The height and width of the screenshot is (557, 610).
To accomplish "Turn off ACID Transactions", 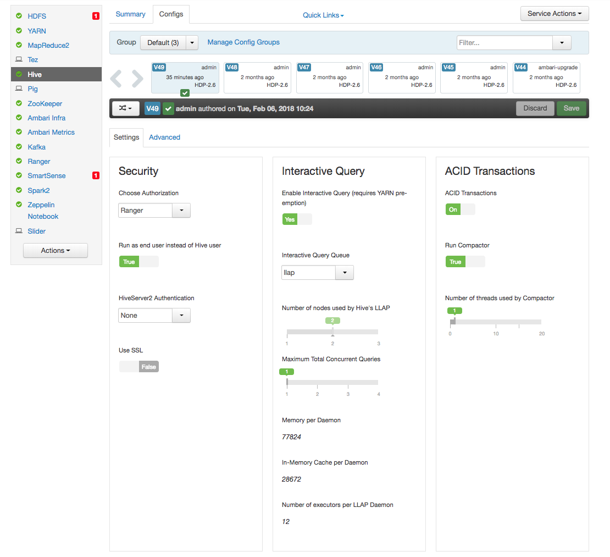I will (467, 209).
